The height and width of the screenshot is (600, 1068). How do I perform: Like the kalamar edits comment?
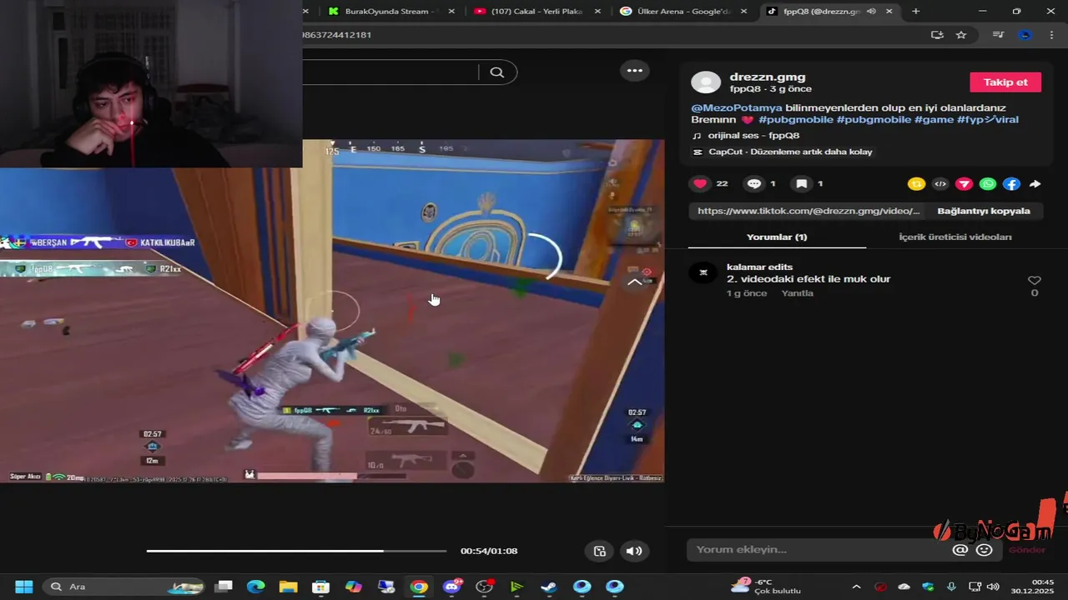coord(1035,280)
